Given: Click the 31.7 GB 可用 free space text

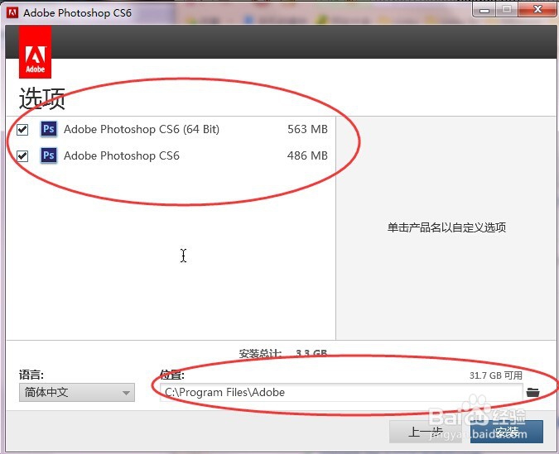Looking at the screenshot, I should 496,375.
